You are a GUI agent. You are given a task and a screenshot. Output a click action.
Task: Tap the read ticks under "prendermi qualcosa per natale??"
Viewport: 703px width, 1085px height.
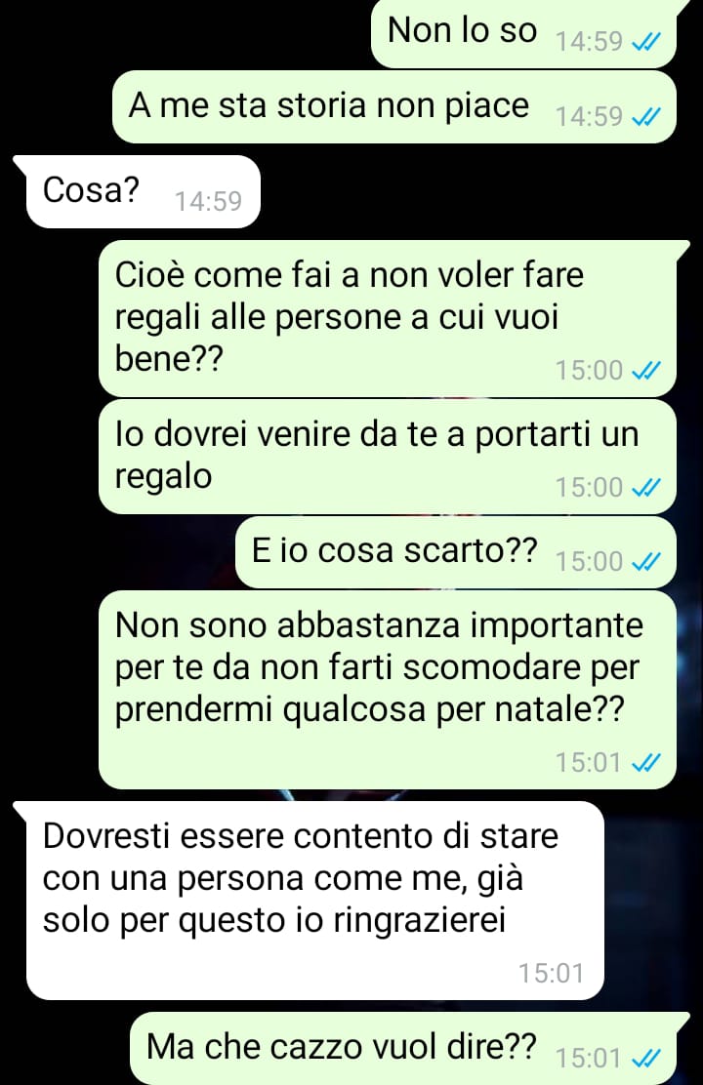pyautogui.click(x=646, y=763)
